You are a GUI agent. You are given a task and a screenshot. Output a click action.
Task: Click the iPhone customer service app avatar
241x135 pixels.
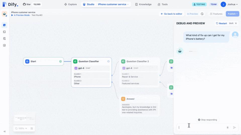pyautogui.click(x=5, y=14)
